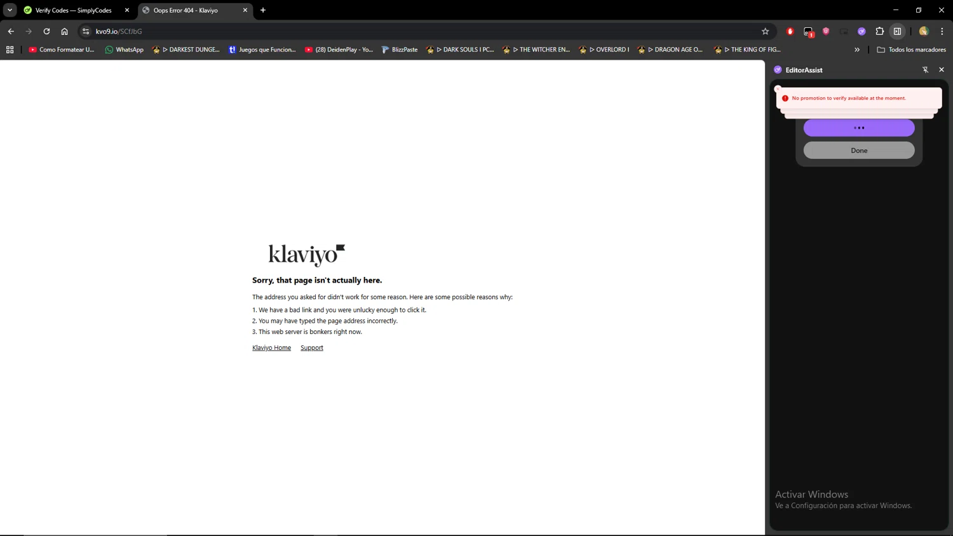Close the Oops Error 404 tab
This screenshot has height=536, width=953.
click(245, 10)
